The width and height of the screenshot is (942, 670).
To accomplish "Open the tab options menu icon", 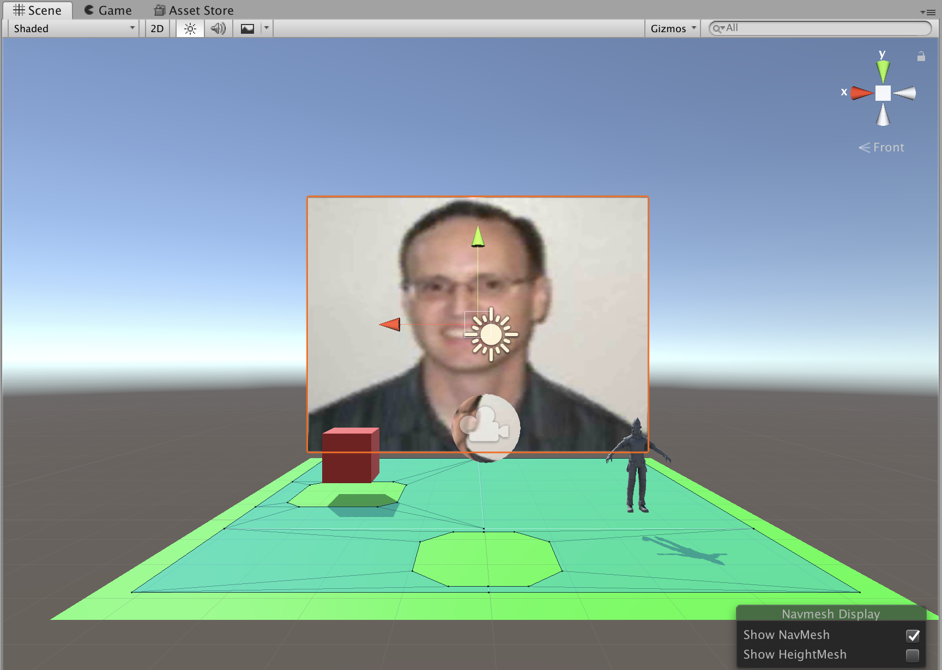I will click(x=928, y=12).
